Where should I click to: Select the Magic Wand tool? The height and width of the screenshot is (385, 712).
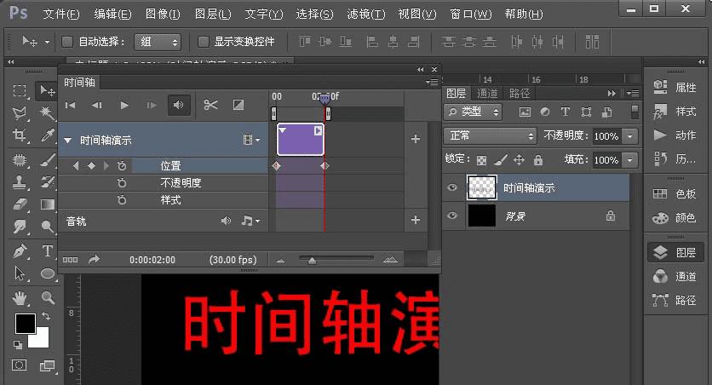(x=47, y=112)
